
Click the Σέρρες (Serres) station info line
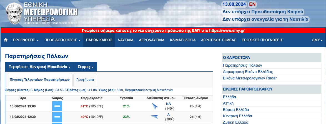coord(89,90)
